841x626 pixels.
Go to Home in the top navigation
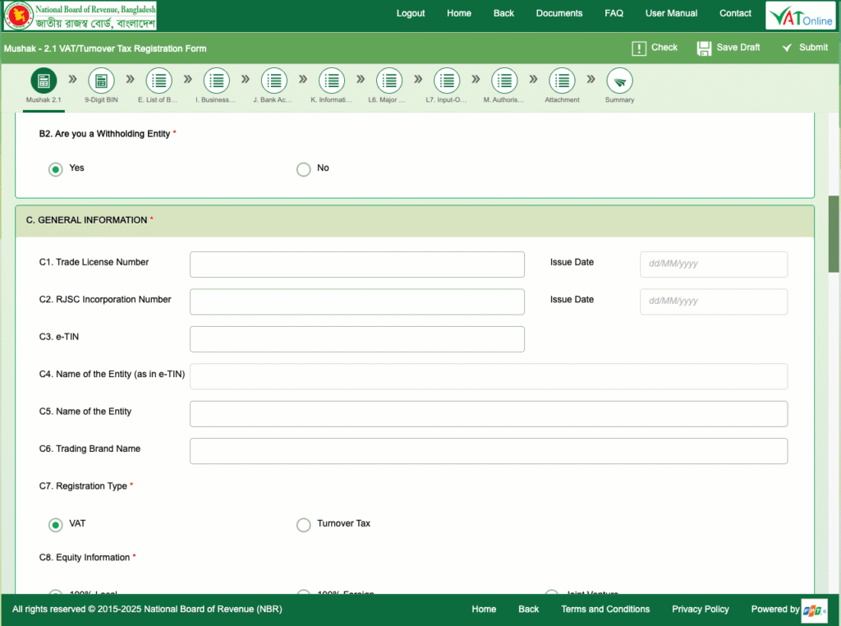(x=459, y=13)
